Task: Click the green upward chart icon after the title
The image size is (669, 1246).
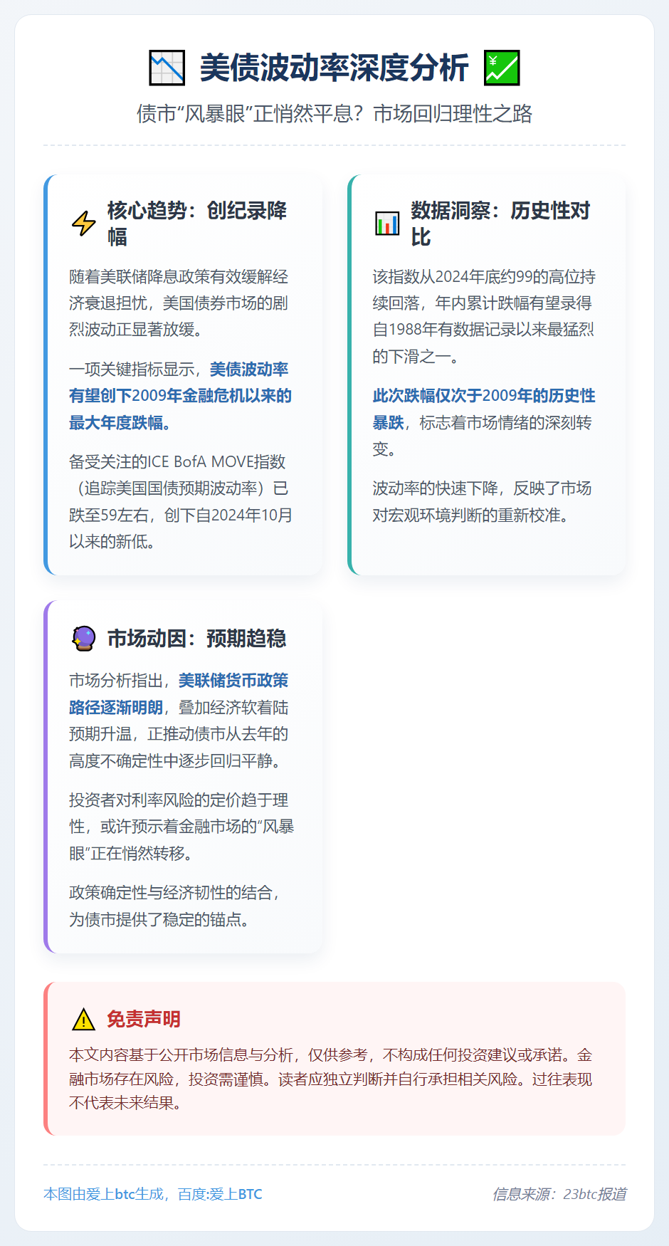Action: (502, 68)
